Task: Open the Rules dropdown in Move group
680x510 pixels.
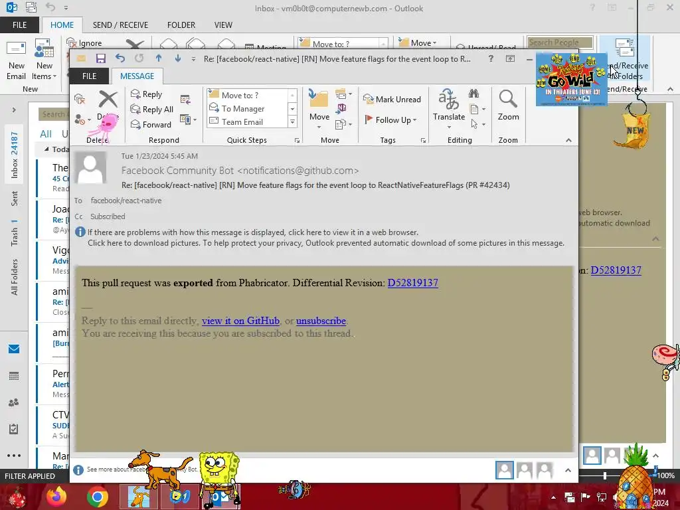Action: click(343, 94)
